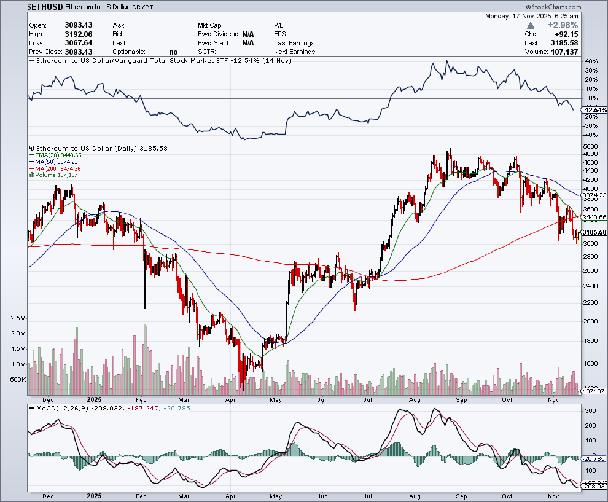This screenshot has width=608, height=502.
Task: Click the 'Prev Close:' label
Action: (x=46, y=52)
